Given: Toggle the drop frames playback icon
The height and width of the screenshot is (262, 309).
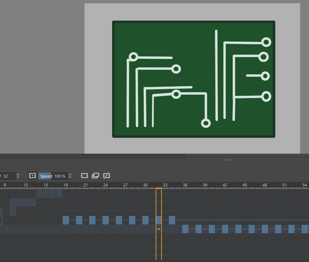Looking at the screenshot, I should (33, 176).
